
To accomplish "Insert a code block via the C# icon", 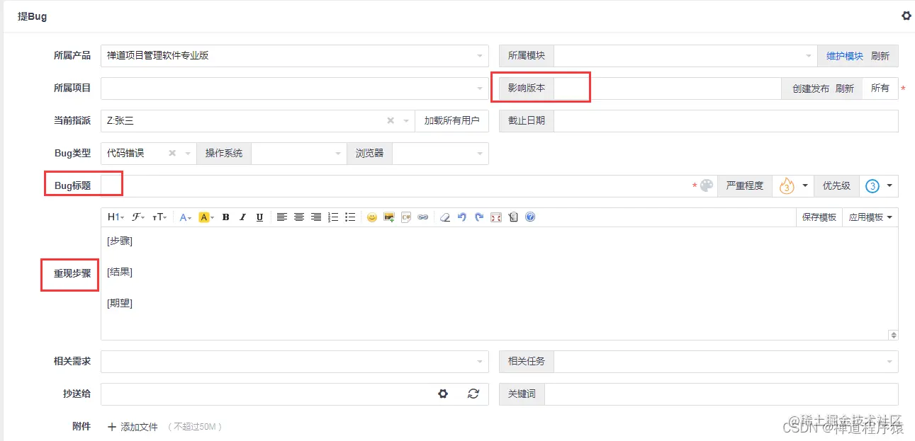I will [405, 217].
